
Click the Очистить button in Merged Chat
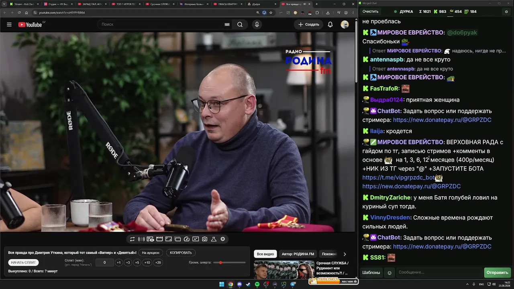pyautogui.click(x=370, y=12)
